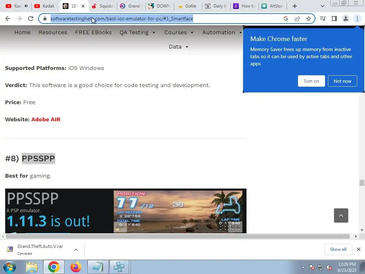This screenshot has height=274, width=365.
Task: Open a new tab with the plus button
Action: click(295, 6)
